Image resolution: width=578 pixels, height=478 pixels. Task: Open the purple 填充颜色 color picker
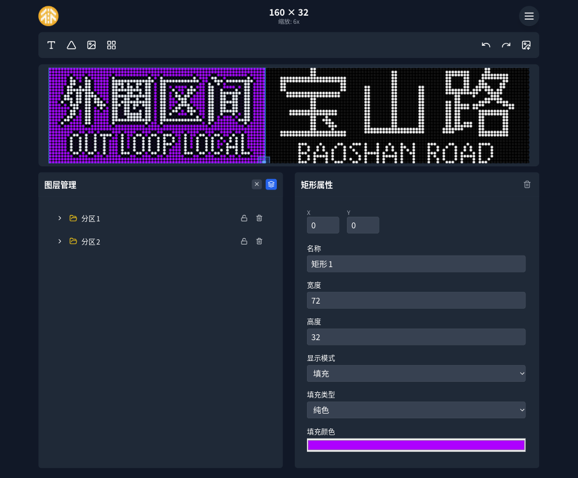416,444
